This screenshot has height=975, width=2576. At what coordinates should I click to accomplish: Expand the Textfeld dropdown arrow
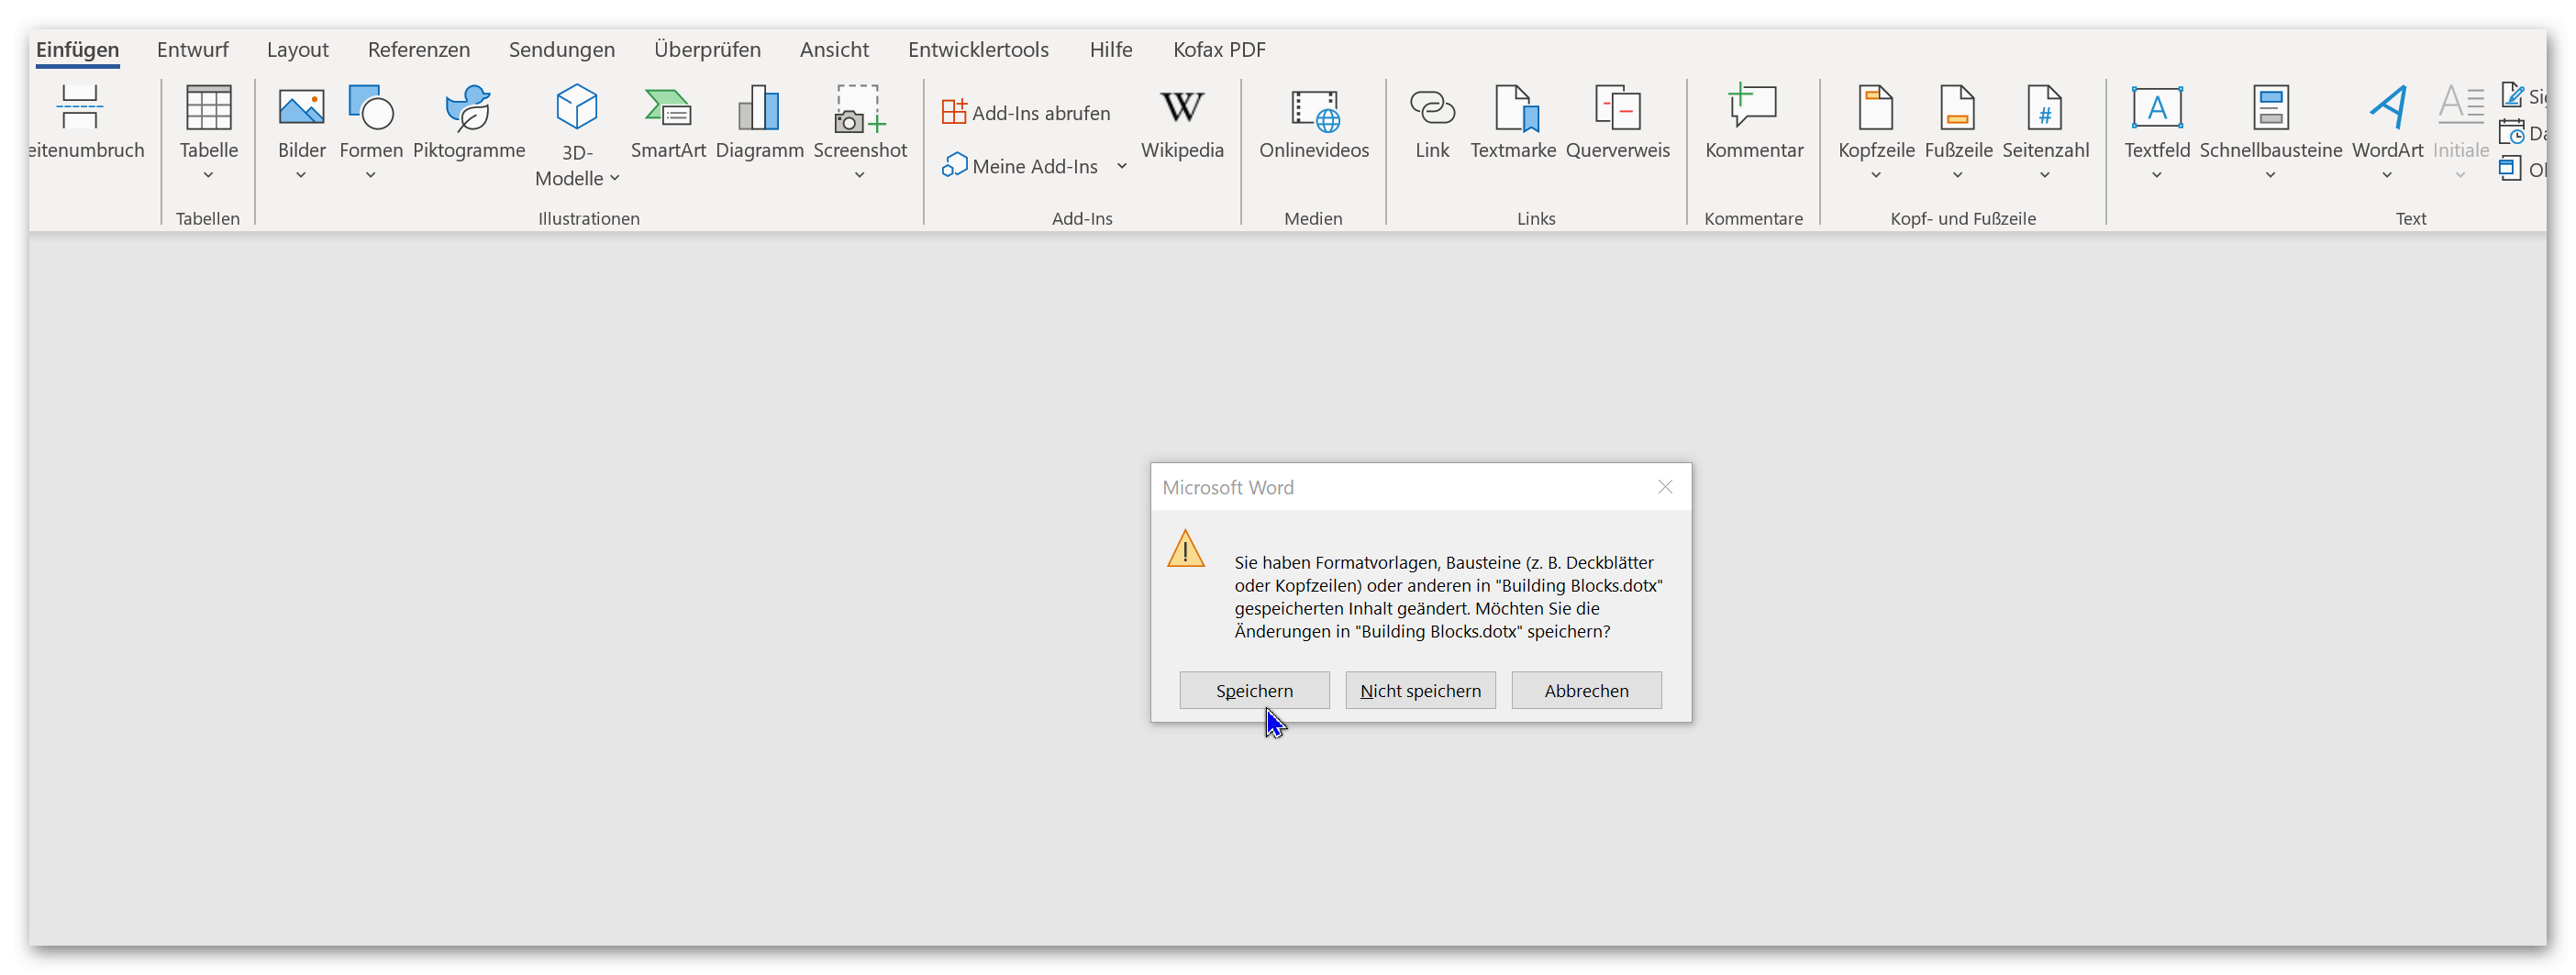coord(2157,176)
